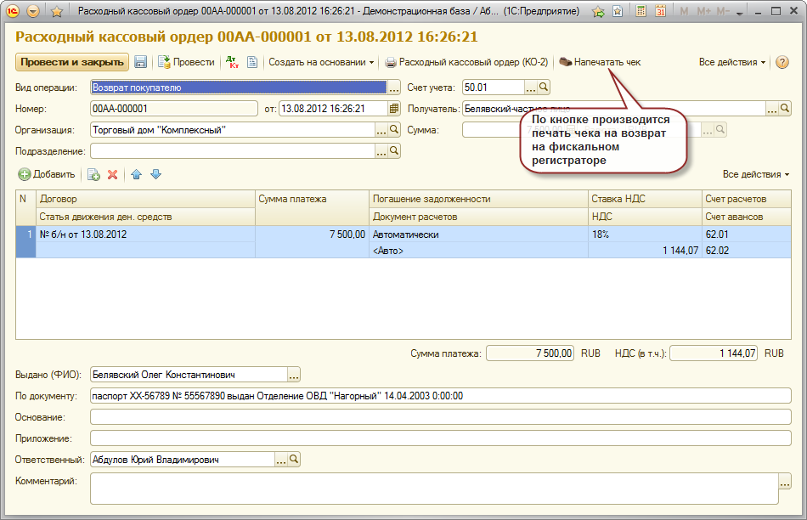Viewport: 807px width, 520px height.
Task: Open help with the question mark icon
Action: tap(782, 62)
